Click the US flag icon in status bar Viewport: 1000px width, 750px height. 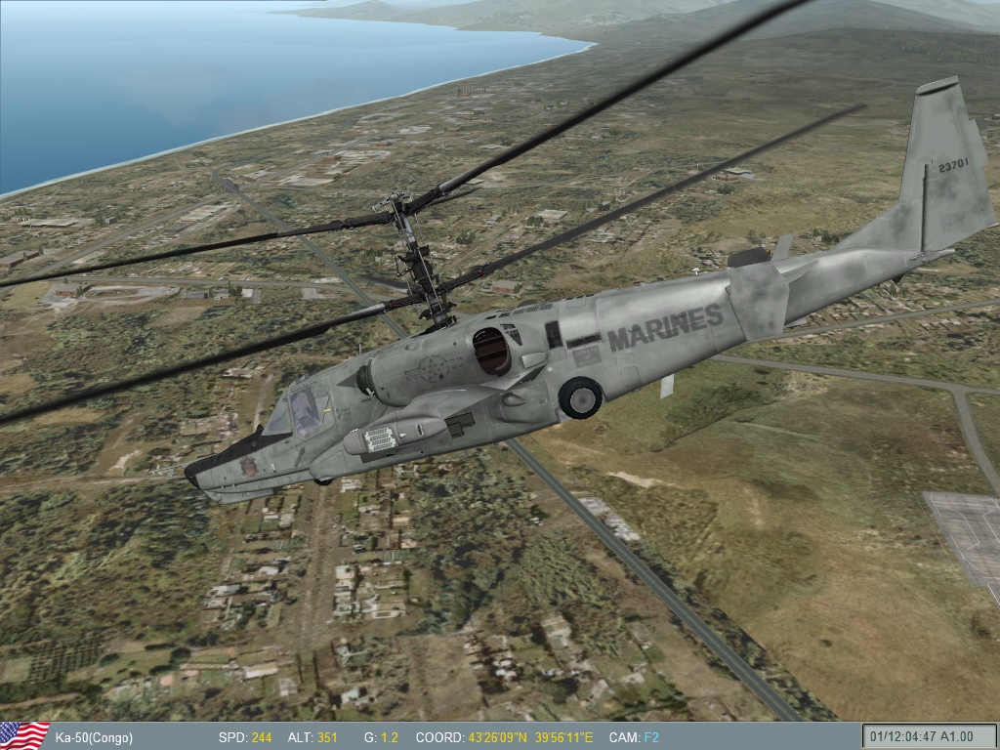pyautogui.click(x=24, y=736)
